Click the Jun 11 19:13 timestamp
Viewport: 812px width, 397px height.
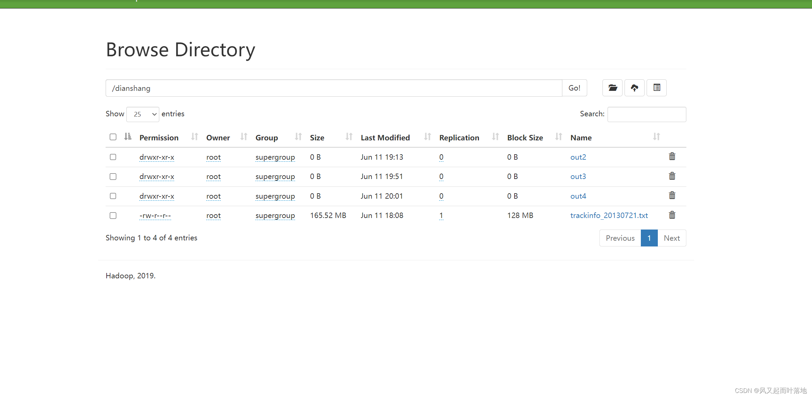pos(382,157)
